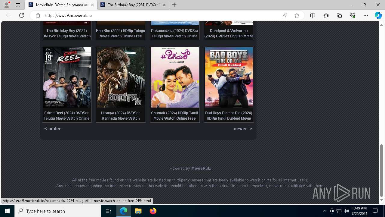Click the scrollbar up arrow
The height and width of the screenshot is (217, 385).
[x=381, y=25]
